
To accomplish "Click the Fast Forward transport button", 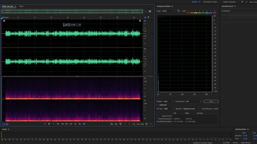I will click(67, 124).
